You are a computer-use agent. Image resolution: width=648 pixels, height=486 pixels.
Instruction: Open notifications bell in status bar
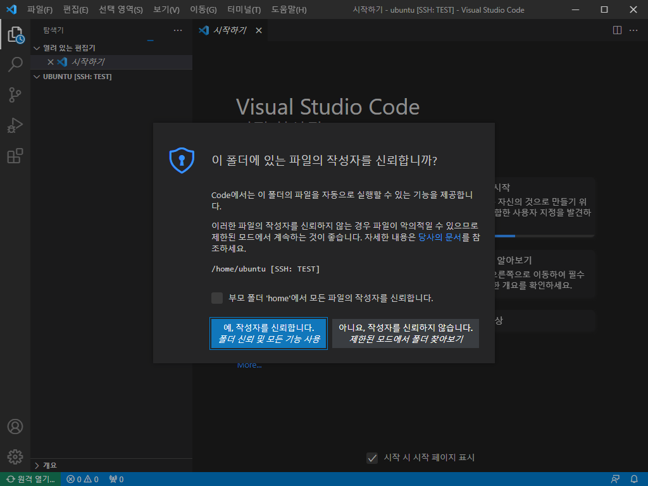coord(634,480)
